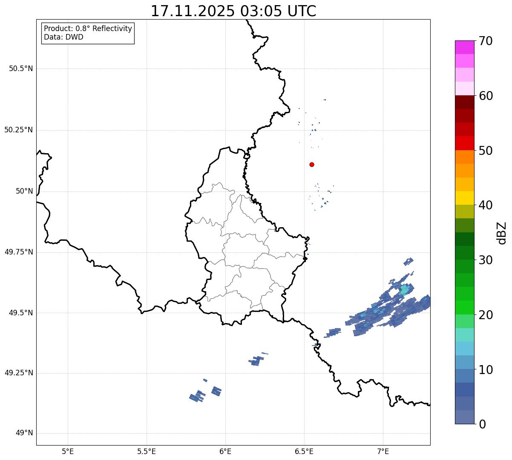Click the 6°E longitude label
This screenshot has height=460, width=512.
coord(225,451)
